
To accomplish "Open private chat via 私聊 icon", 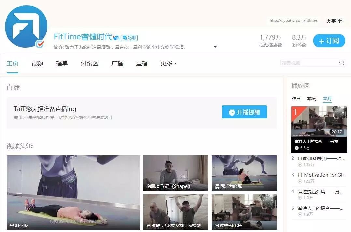I will 129,38.
